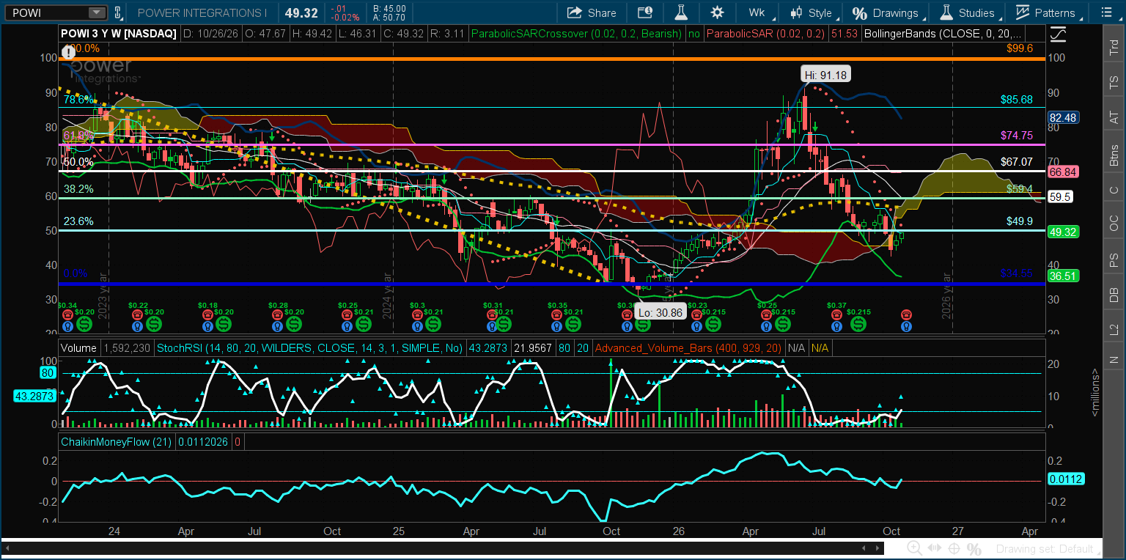
Task: Open the Patterns dropdown
Action: click(x=1047, y=12)
